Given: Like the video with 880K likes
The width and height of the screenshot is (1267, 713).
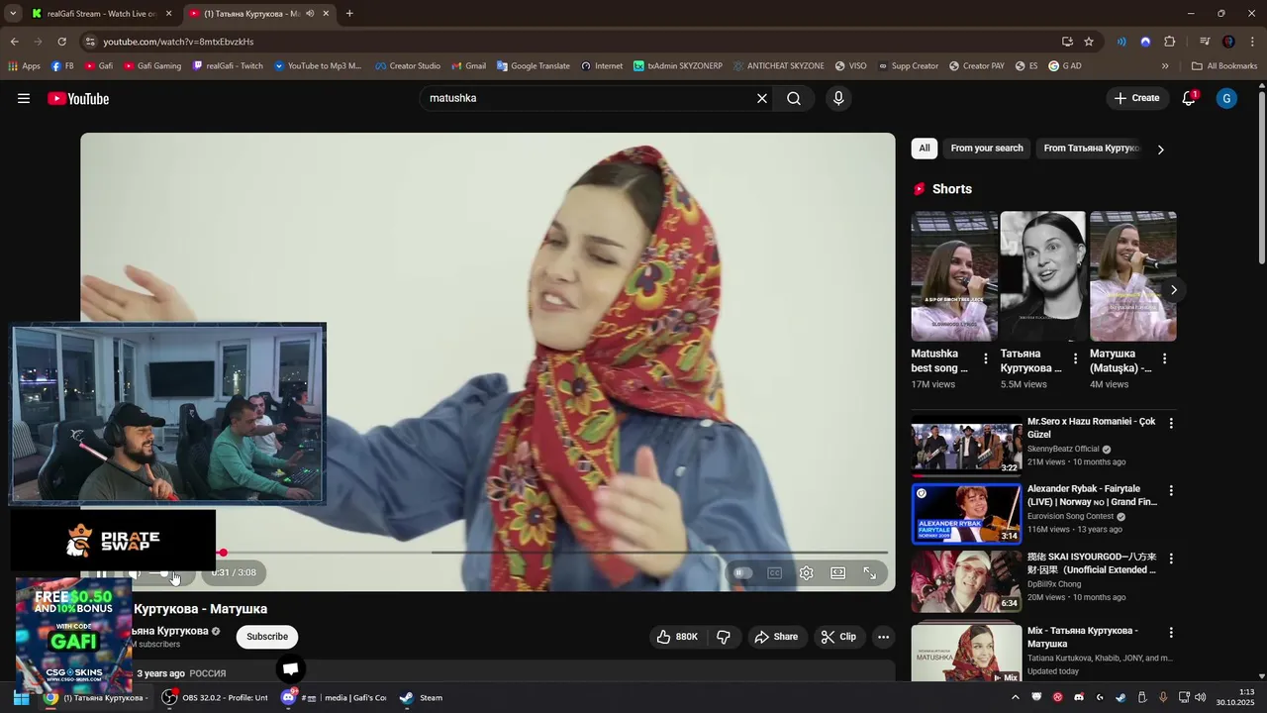Looking at the screenshot, I should (x=678, y=637).
